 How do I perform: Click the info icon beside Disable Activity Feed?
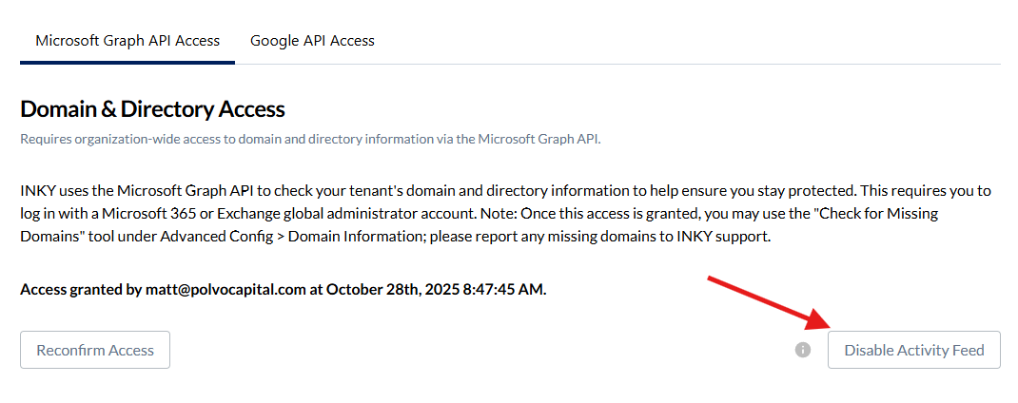pyautogui.click(x=803, y=350)
